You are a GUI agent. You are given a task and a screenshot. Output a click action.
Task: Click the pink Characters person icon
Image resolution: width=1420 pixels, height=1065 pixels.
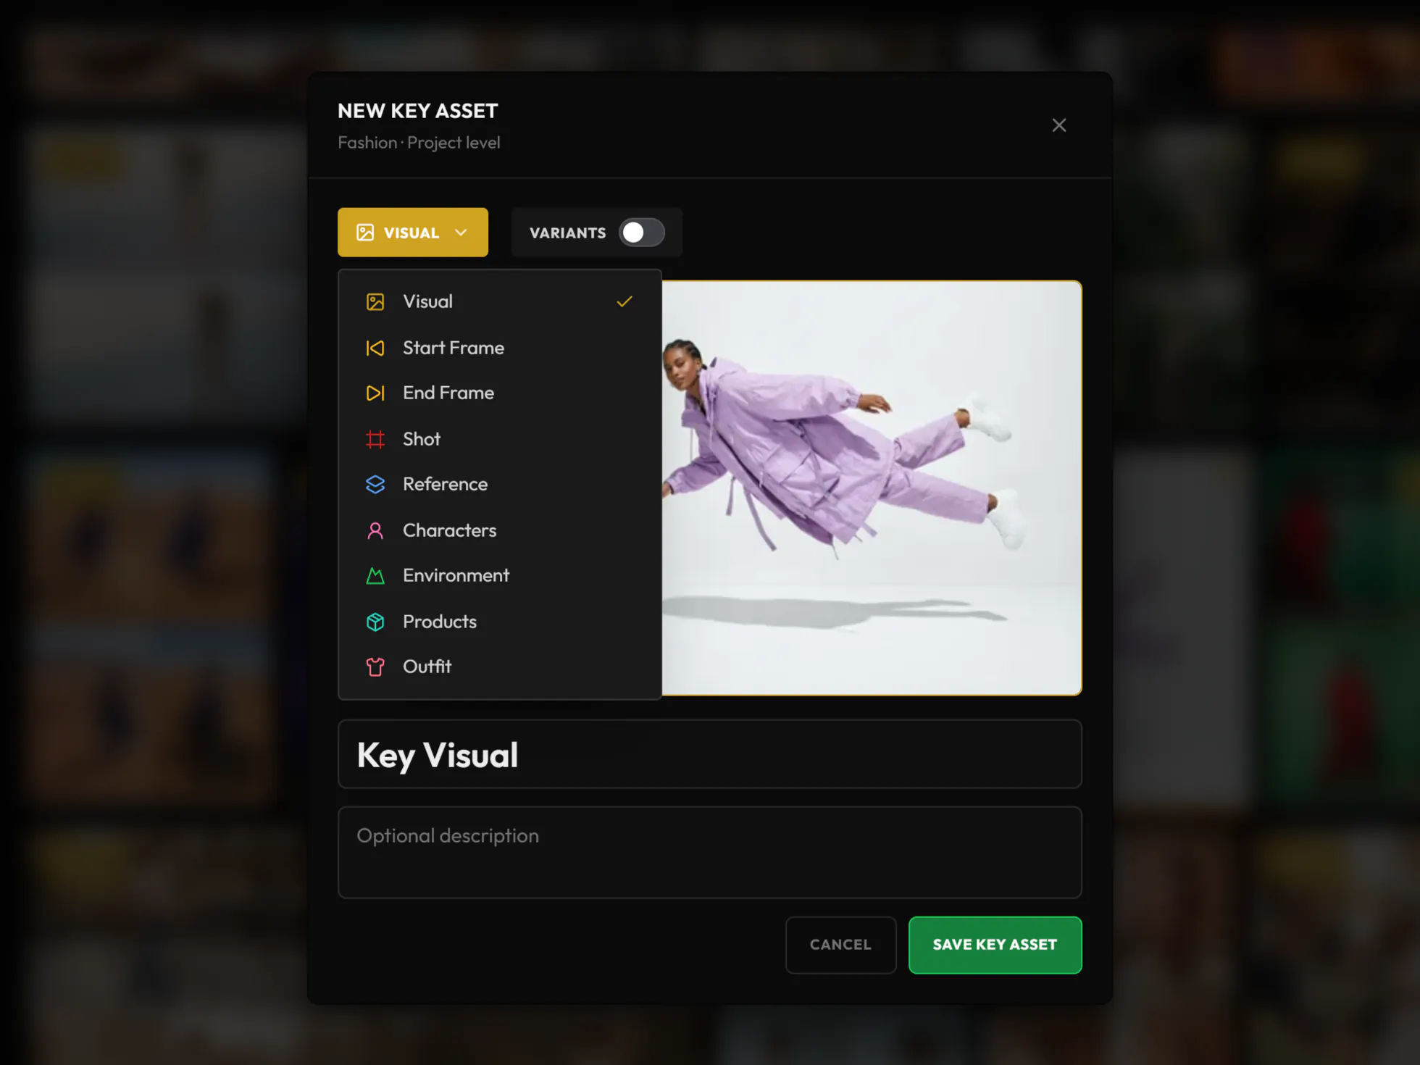coord(375,531)
